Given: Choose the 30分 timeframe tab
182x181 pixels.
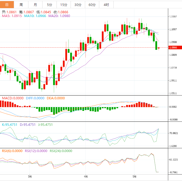Looking at the screenshot, I should click(78, 5).
